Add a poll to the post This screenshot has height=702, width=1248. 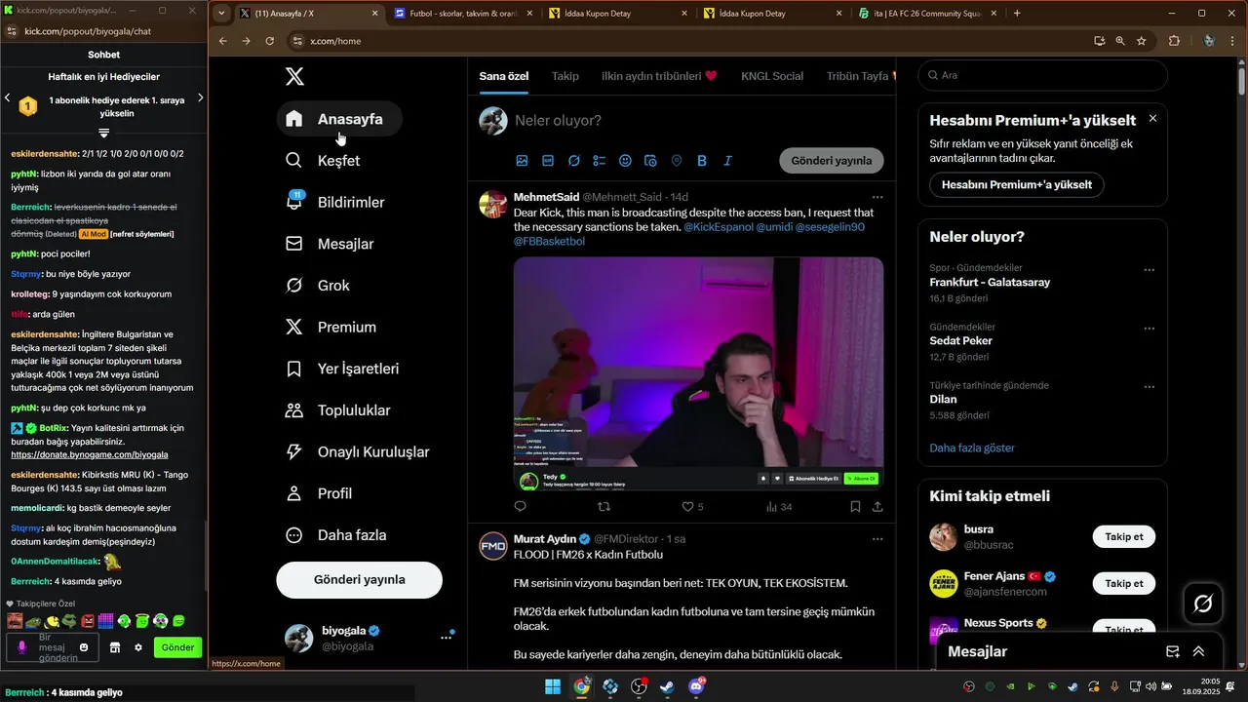point(600,161)
